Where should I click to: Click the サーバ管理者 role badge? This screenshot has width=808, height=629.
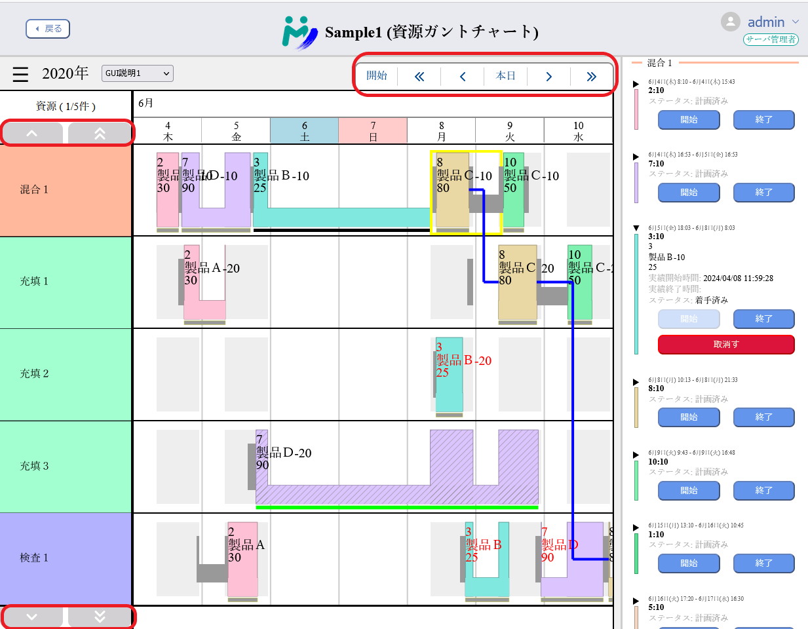(x=771, y=39)
